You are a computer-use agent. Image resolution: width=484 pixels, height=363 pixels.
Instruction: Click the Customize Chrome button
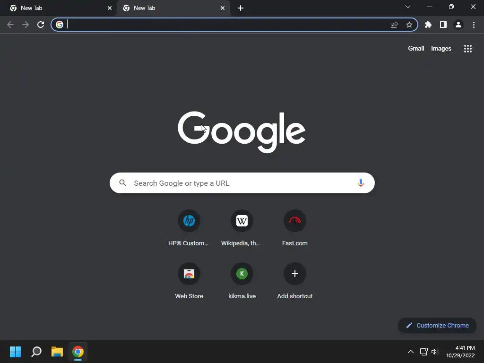point(437,325)
